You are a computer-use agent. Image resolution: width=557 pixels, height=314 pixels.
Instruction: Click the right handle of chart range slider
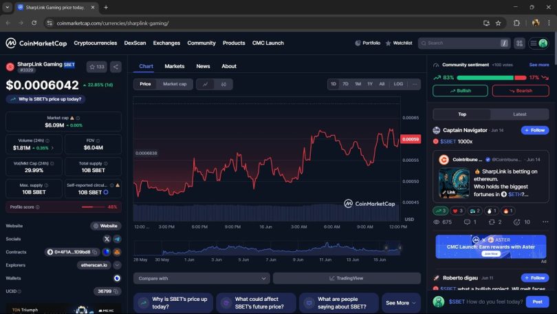tap(400, 248)
